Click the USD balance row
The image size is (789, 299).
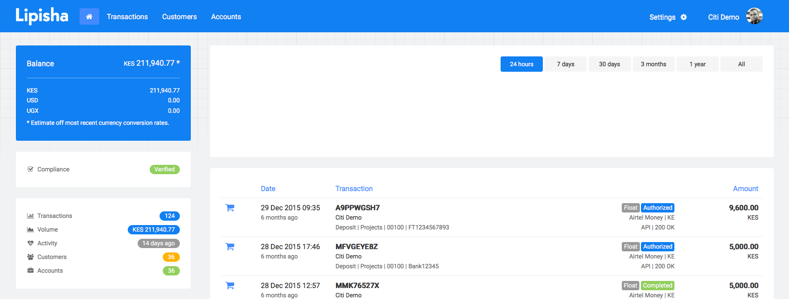coord(103,100)
